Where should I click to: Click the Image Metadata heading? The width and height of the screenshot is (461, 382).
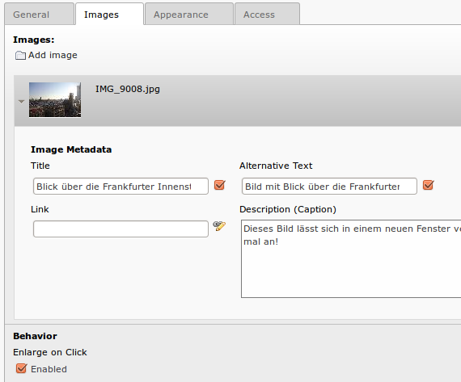tap(71, 149)
